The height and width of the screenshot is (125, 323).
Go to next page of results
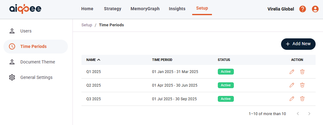[309, 114]
